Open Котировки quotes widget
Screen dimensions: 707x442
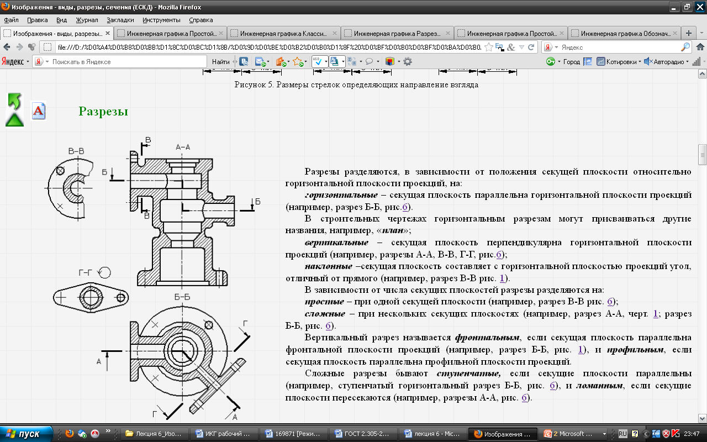[618, 62]
